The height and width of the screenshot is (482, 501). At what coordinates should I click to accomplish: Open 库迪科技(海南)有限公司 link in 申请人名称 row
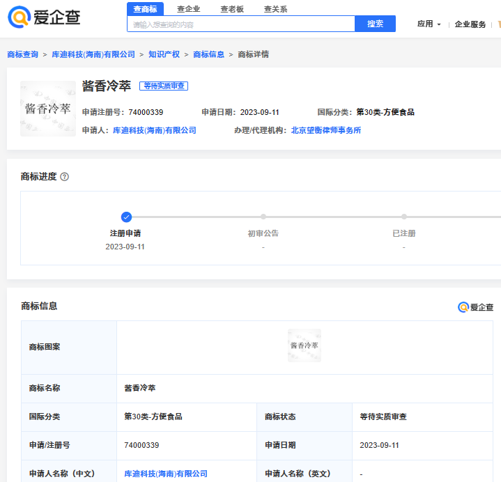pyautogui.click(x=166, y=474)
